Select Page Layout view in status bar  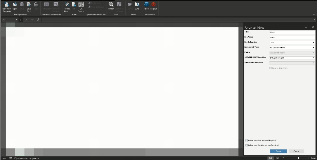[x=277, y=158]
